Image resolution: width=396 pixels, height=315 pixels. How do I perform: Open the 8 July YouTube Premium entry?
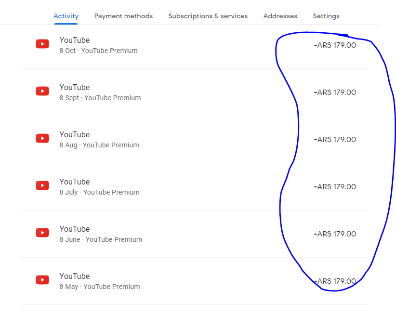(x=195, y=187)
